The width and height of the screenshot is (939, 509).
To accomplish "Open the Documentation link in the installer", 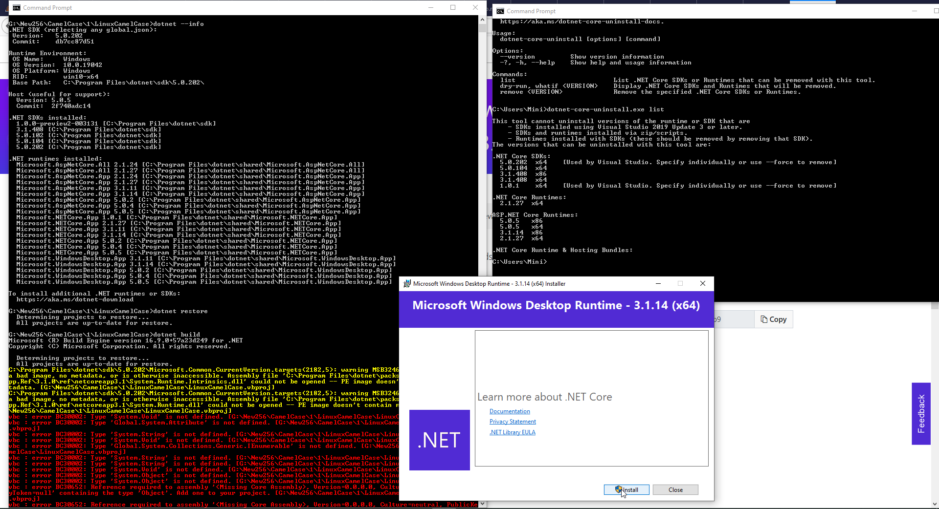I will (510, 411).
